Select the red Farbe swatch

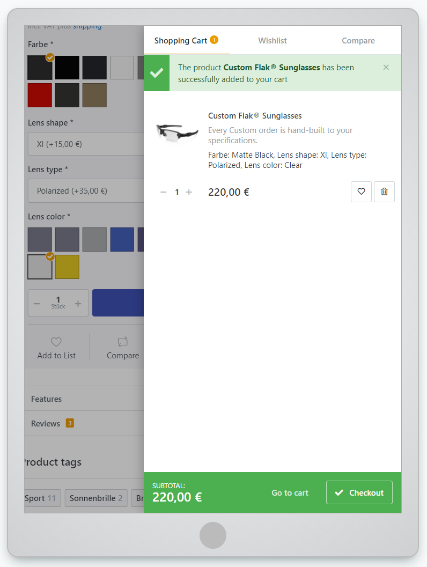[40, 95]
